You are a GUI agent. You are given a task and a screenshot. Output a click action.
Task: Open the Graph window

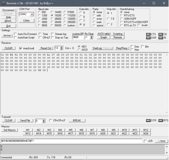pyautogui.click(x=104, y=37)
